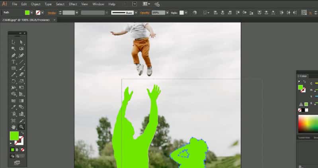Open the fill color dropdown in control bar

click(x=31, y=13)
